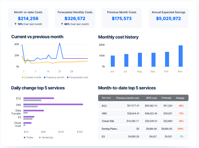The image size is (199, 148).
Task: Click the Previous Month Costs card
Action: (122, 18)
